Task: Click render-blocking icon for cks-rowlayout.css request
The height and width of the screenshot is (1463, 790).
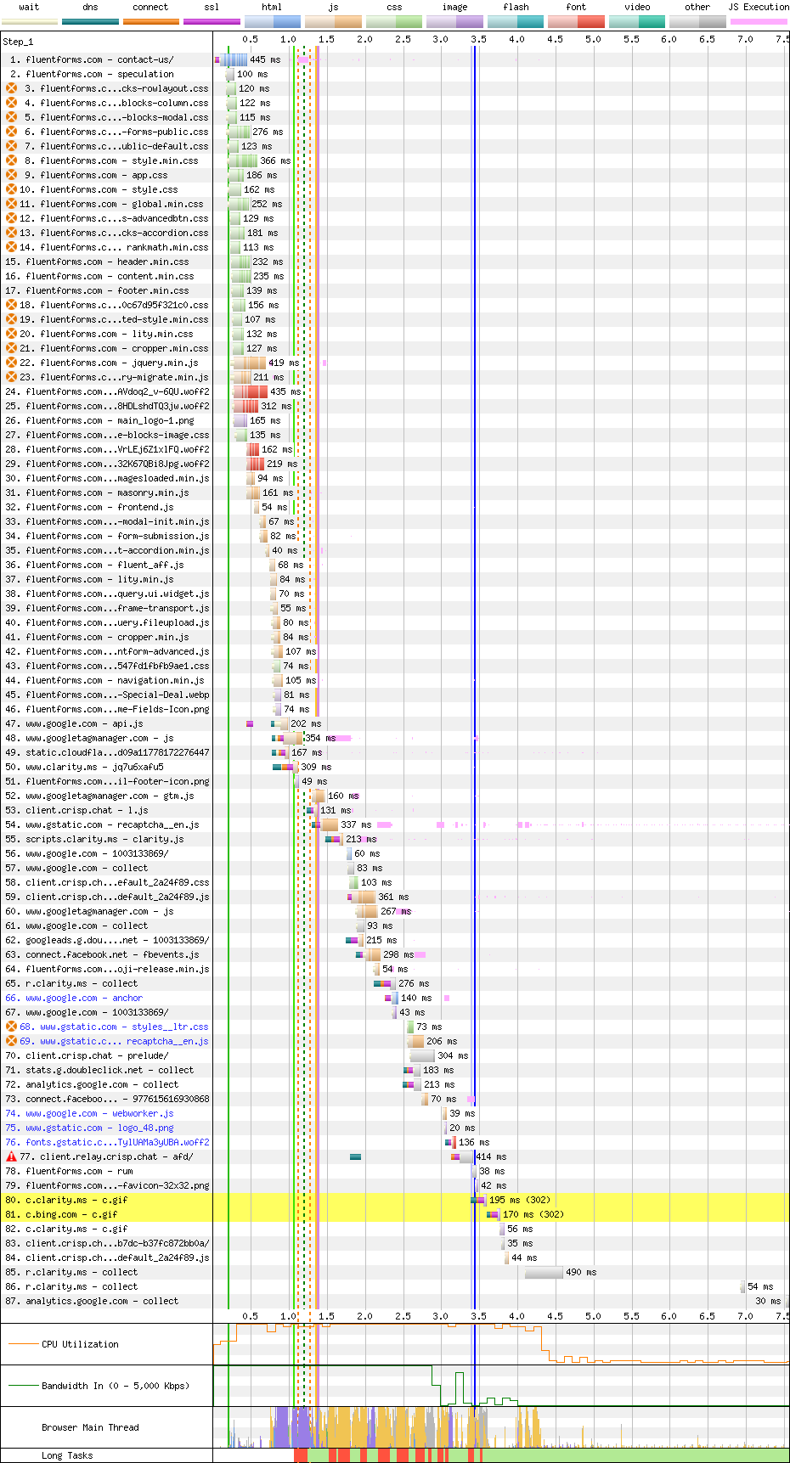Action: click(11, 88)
